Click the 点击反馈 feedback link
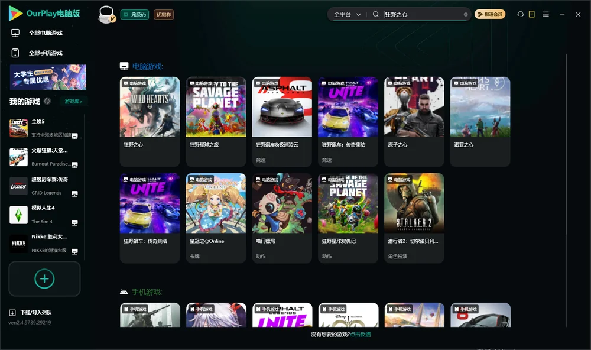 pyautogui.click(x=361, y=334)
